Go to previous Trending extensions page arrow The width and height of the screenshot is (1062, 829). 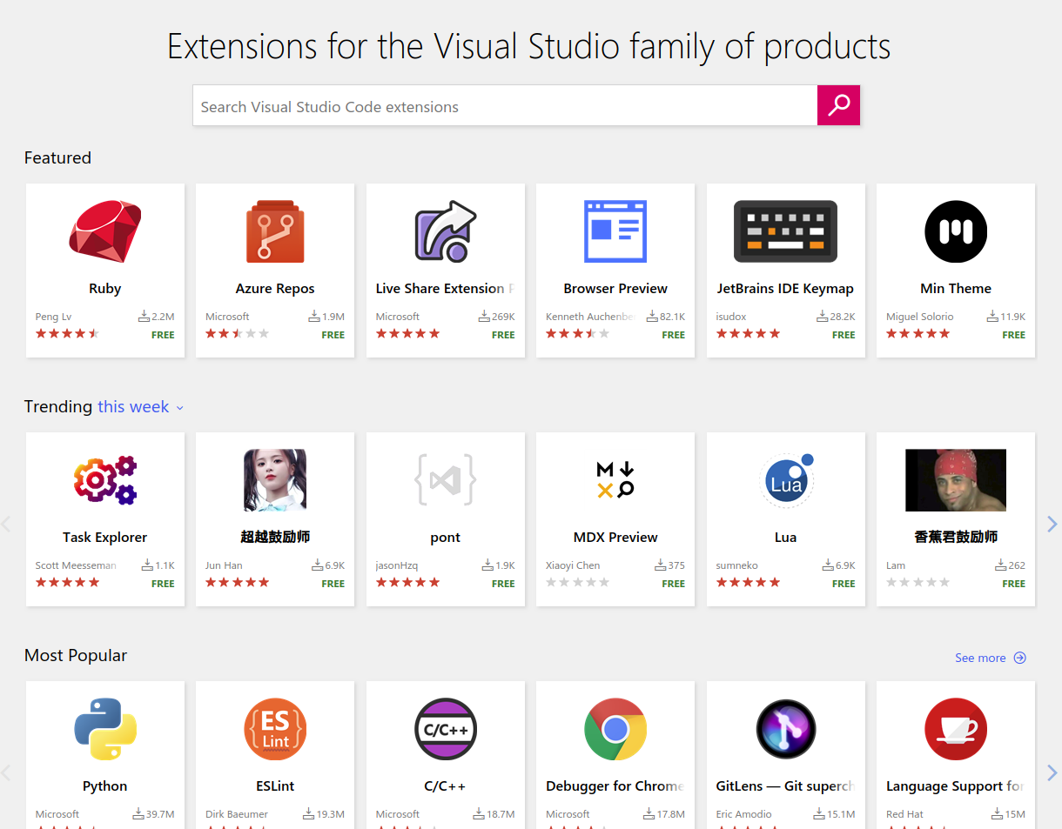click(x=5, y=524)
